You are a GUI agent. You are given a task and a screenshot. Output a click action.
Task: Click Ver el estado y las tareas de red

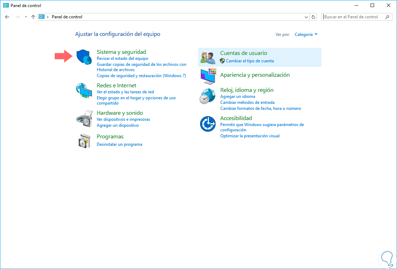click(x=125, y=92)
